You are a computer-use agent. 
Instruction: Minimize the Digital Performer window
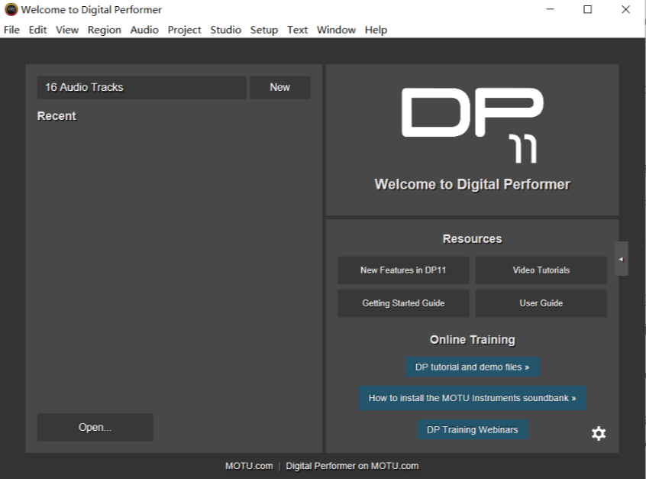click(550, 9)
